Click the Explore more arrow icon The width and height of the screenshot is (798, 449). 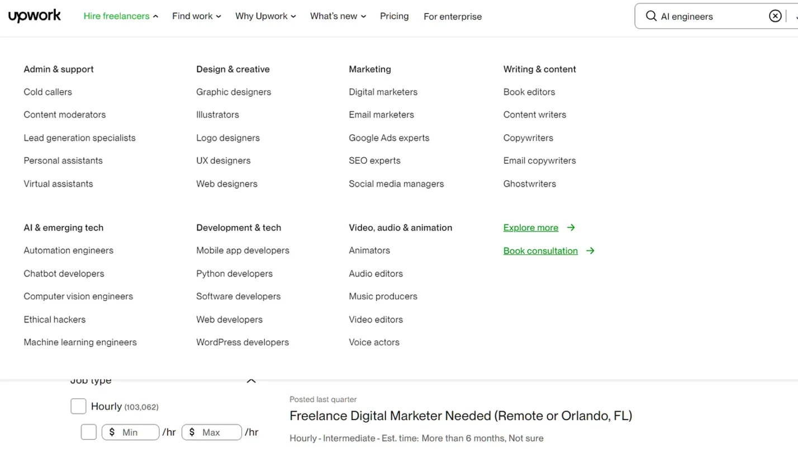(571, 228)
